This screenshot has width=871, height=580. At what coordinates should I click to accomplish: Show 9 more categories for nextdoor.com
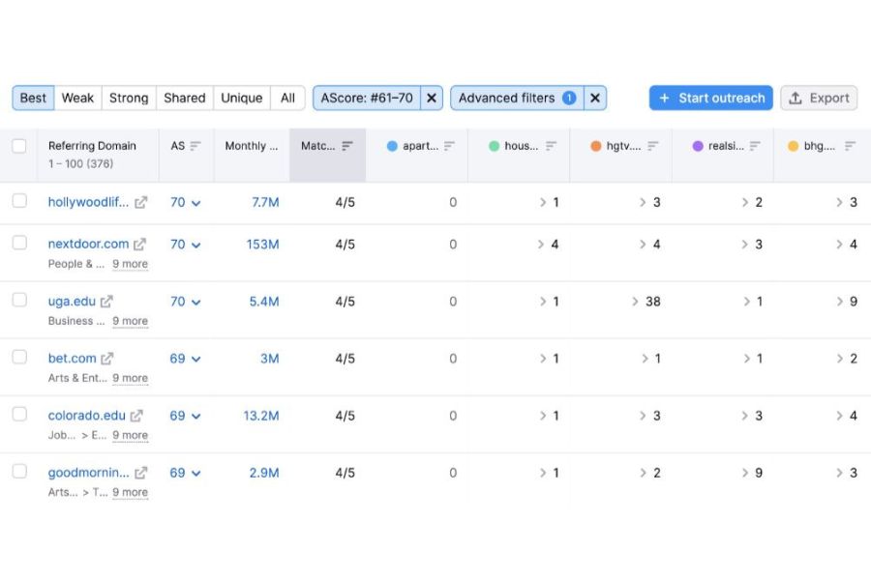130,264
